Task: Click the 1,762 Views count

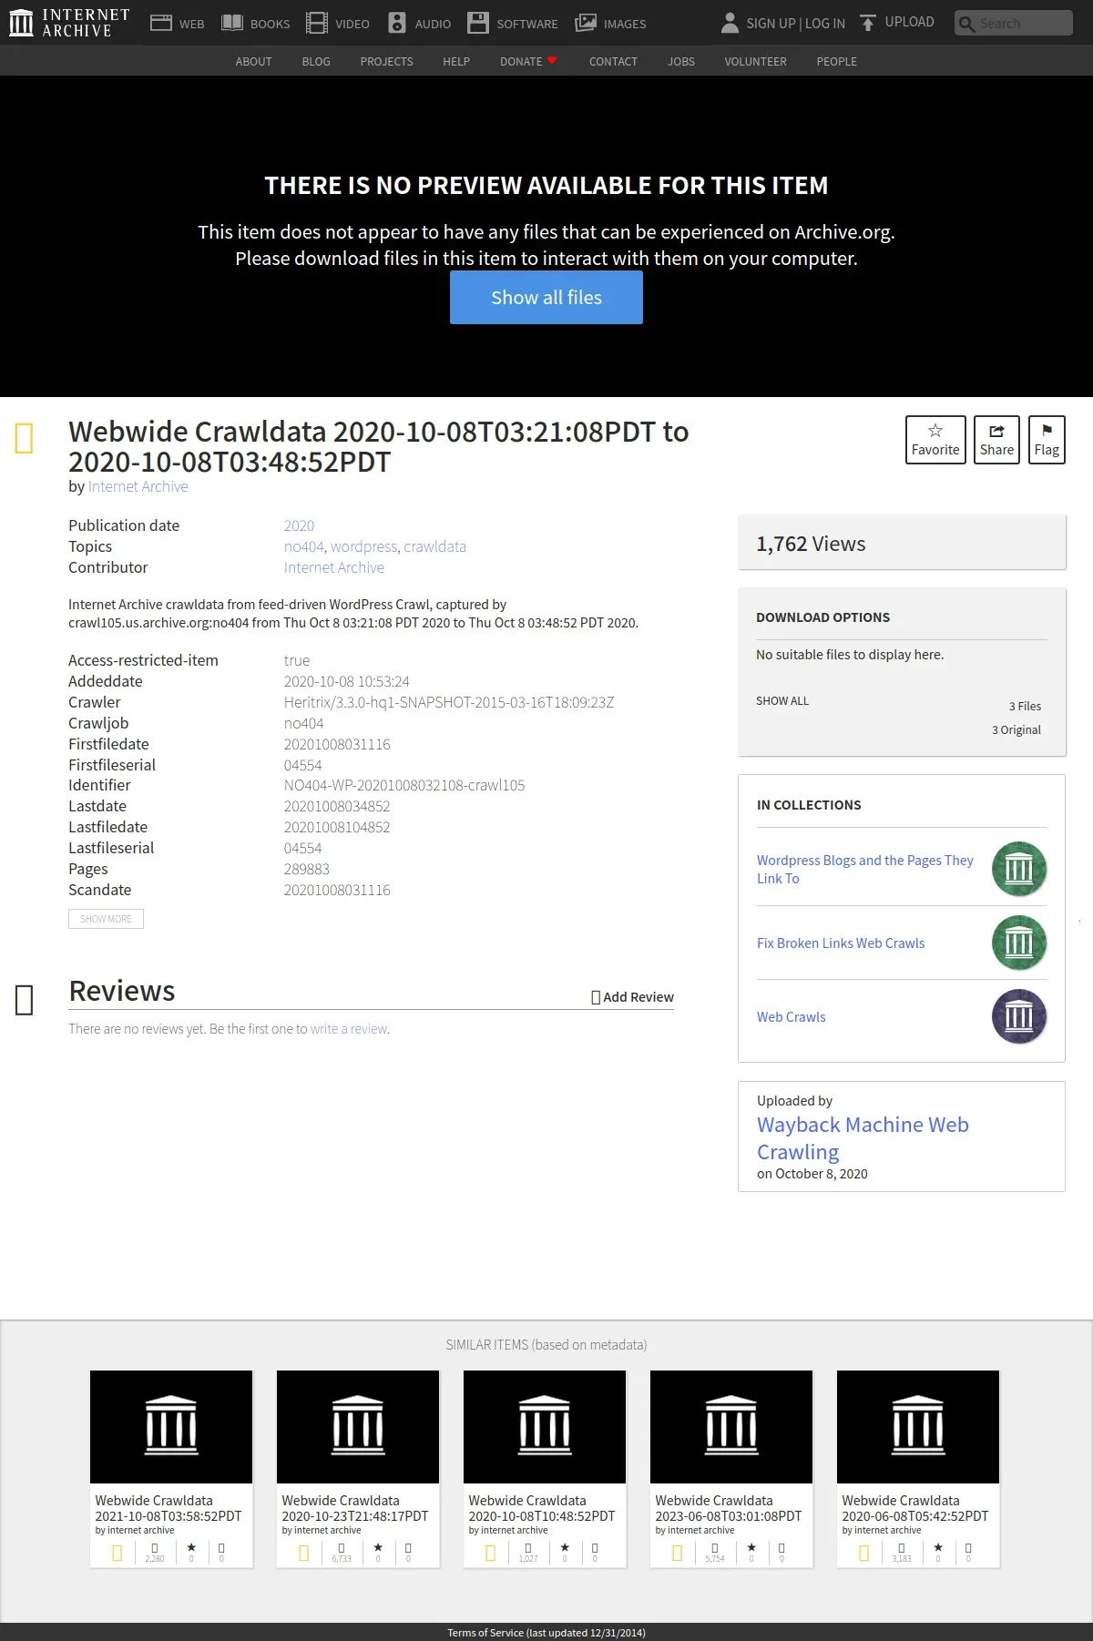Action: pos(811,544)
